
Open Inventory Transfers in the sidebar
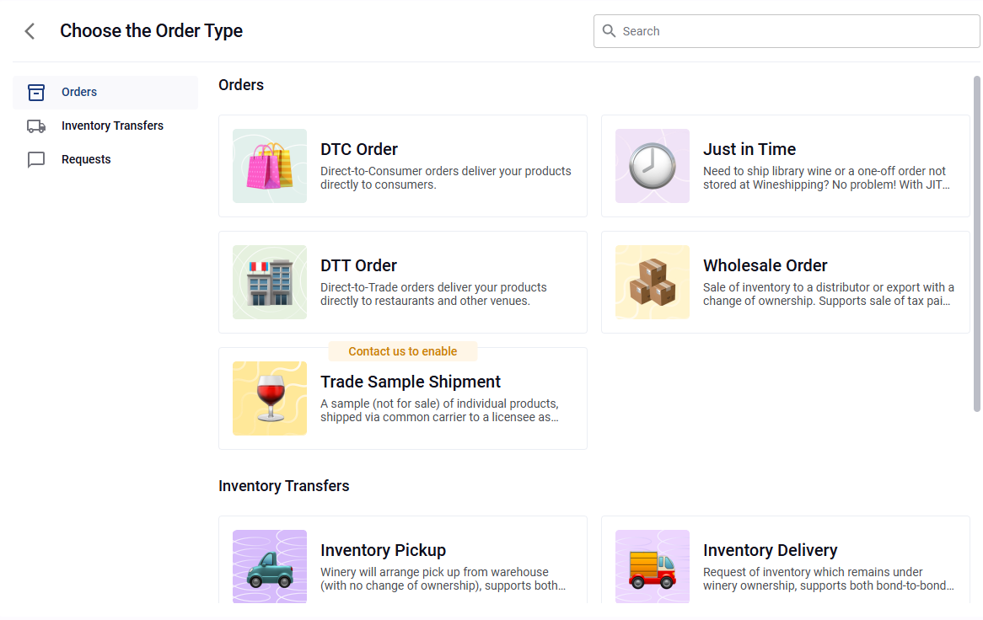click(x=112, y=126)
